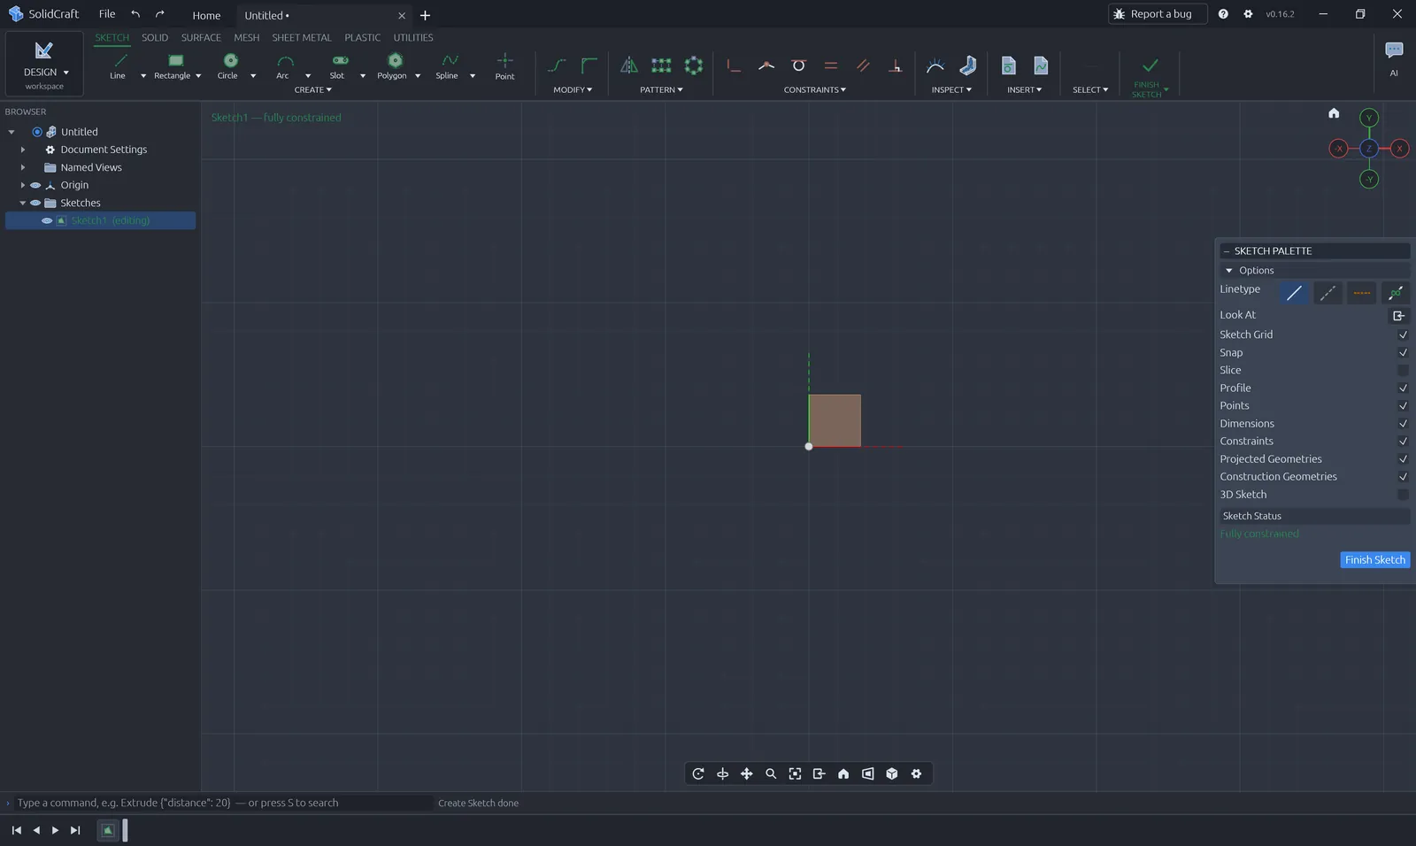The width and height of the screenshot is (1416, 846).
Task: Switch to the SOLID tab
Action: point(155,37)
